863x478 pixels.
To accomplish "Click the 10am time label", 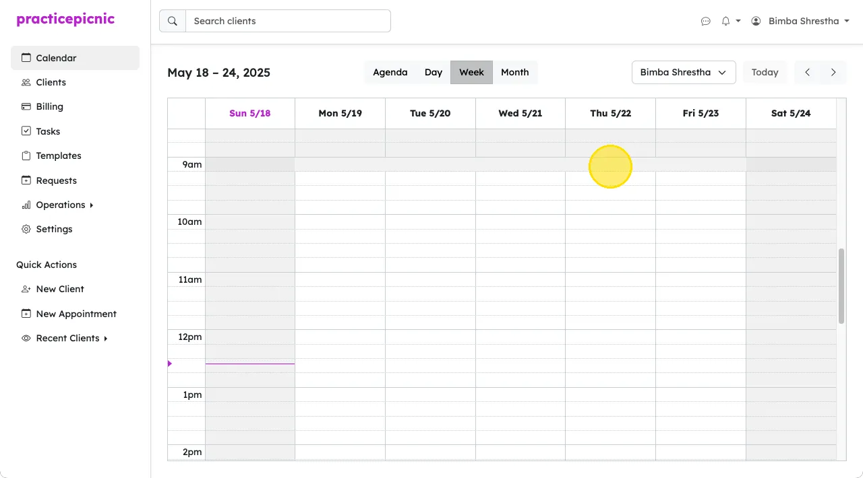I will (x=189, y=221).
